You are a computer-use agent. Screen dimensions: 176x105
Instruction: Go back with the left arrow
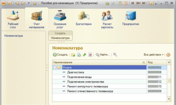tap(17, 3)
